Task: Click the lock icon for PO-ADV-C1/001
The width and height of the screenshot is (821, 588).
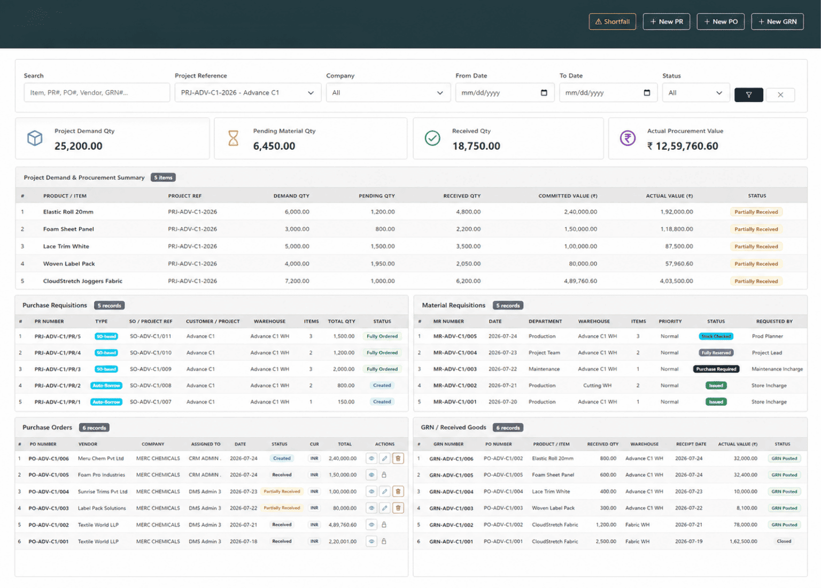Action: tap(384, 541)
